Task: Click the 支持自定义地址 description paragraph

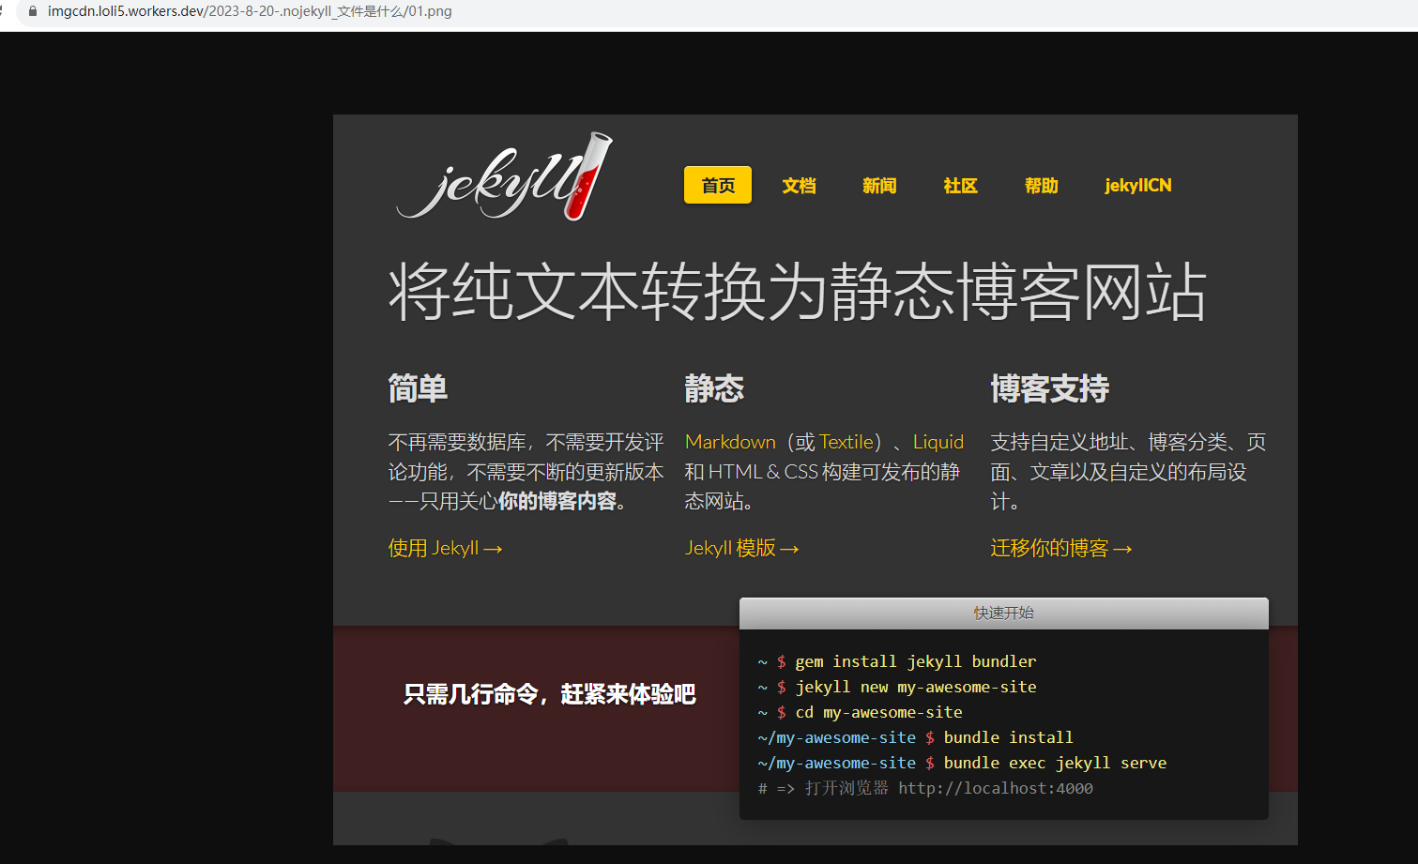Action: (x=1129, y=471)
